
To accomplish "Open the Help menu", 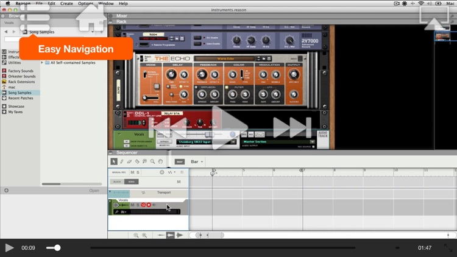I will pos(123,4).
